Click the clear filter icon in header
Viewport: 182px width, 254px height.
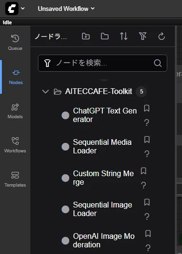pyautogui.click(x=143, y=36)
